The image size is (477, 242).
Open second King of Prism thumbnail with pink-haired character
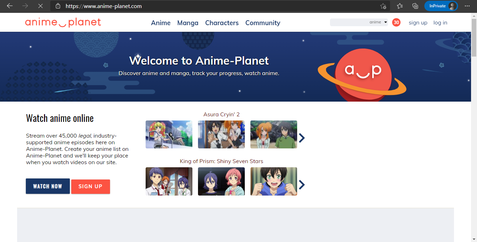coord(221,181)
